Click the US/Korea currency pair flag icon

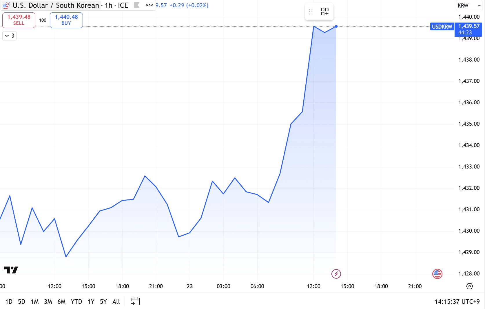tap(6, 5)
